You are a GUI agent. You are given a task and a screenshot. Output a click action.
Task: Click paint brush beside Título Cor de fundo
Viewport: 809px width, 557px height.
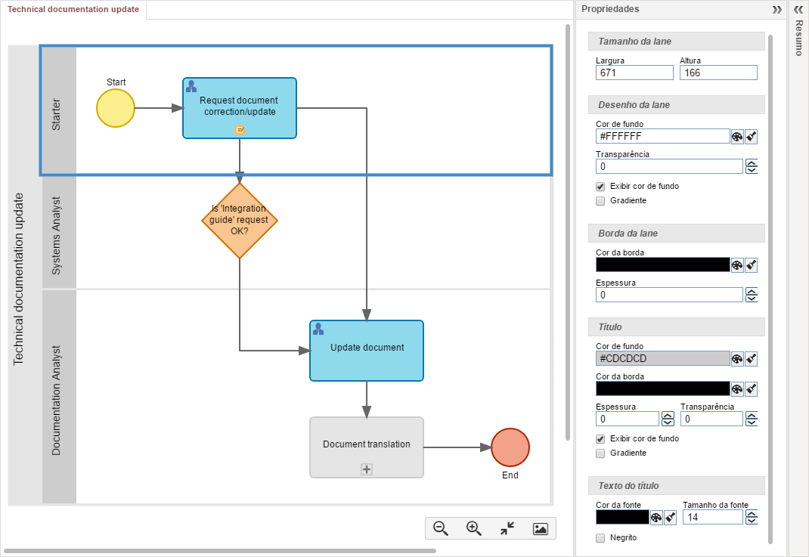pyautogui.click(x=752, y=359)
